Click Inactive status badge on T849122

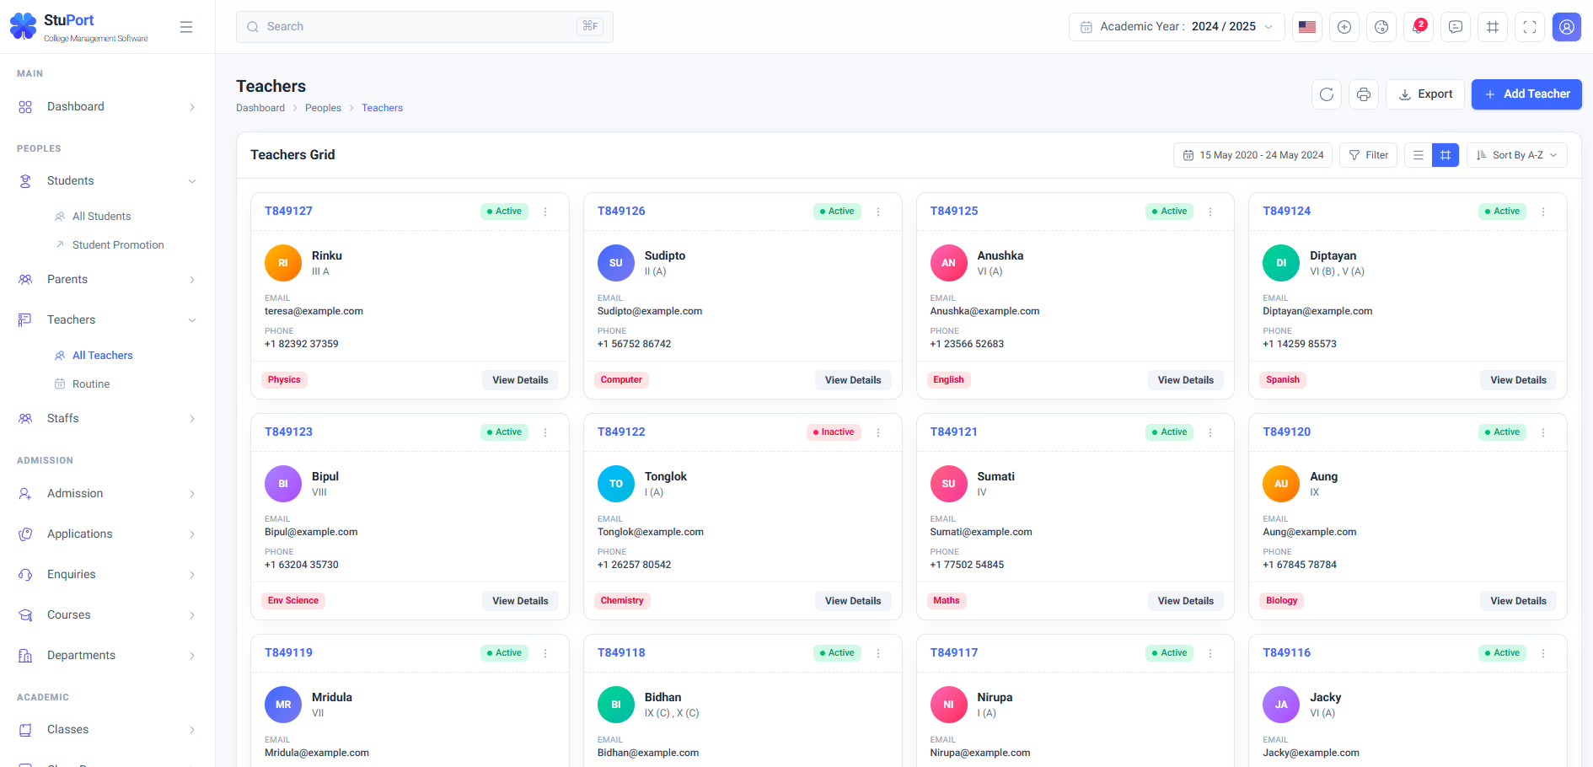tap(834, 432)
